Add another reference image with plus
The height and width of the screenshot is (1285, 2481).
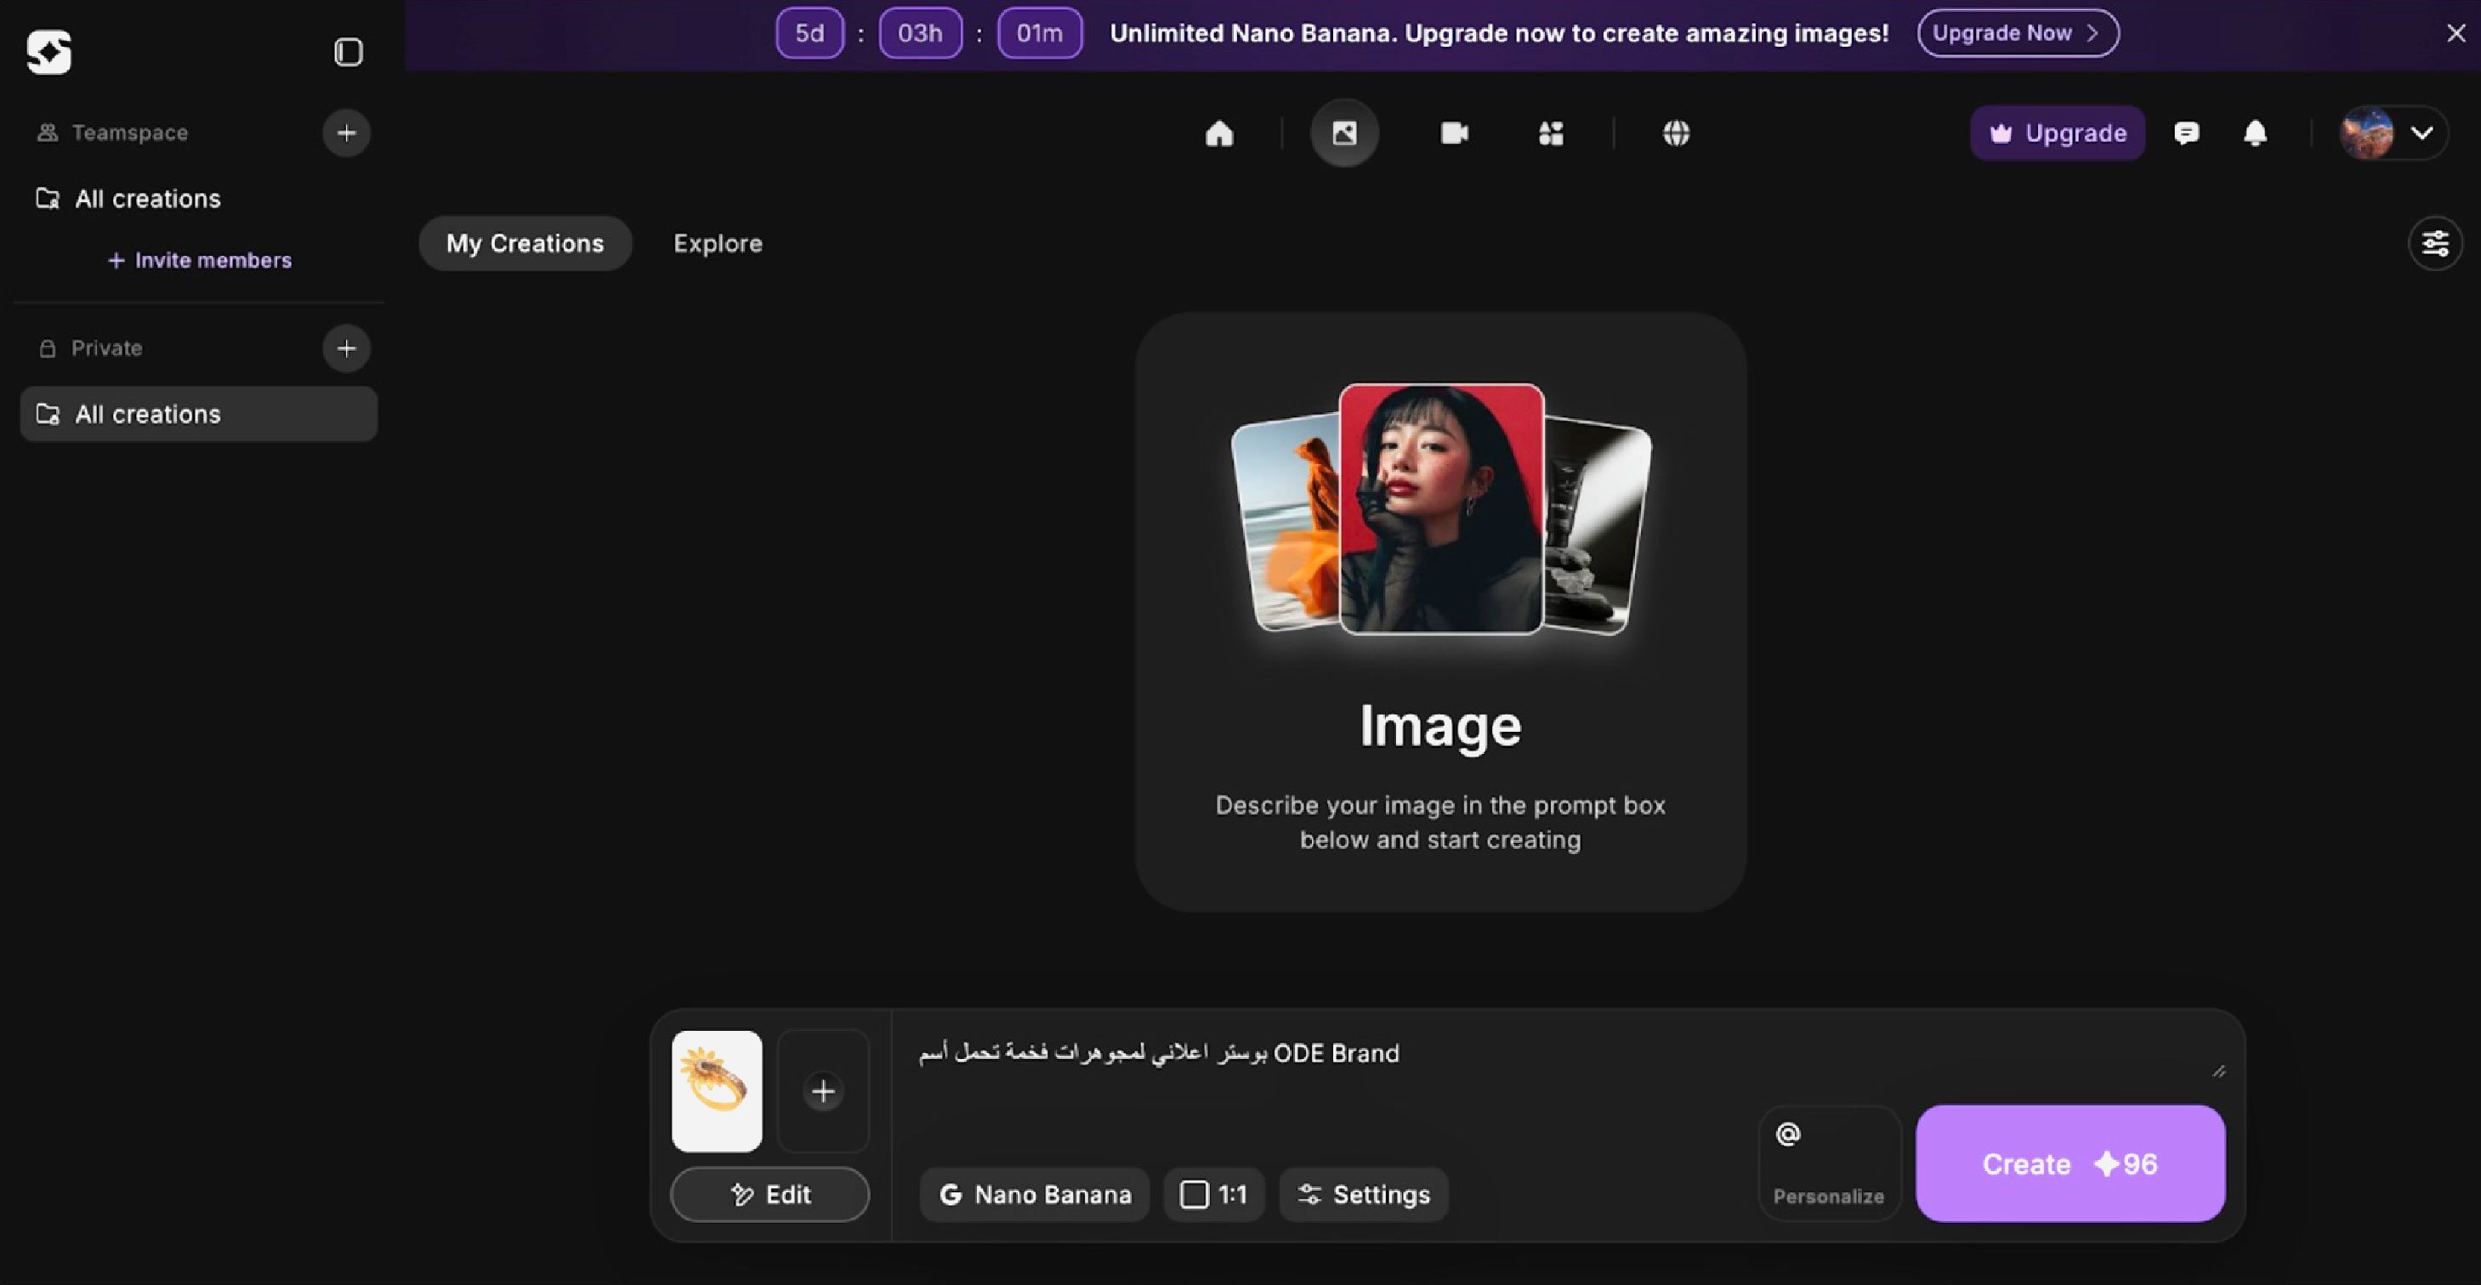tap(822, 1090)
